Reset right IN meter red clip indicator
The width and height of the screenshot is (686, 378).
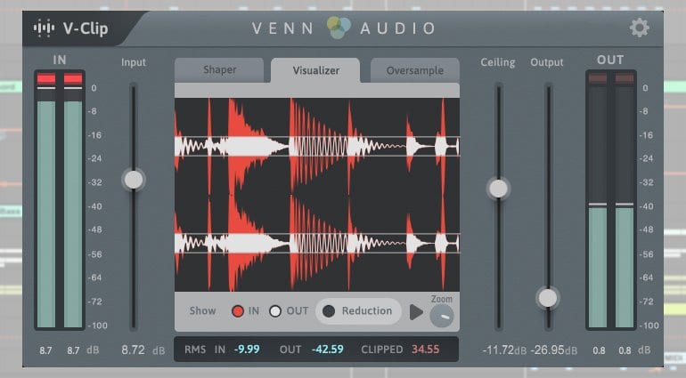pyautogui.click(x=73, y=78)
